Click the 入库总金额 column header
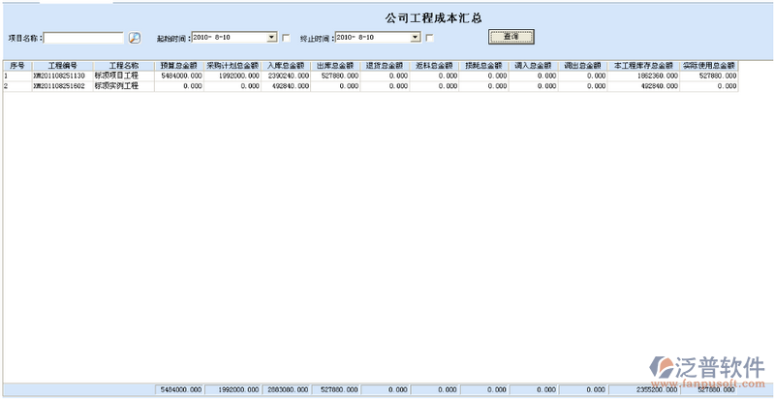Image resolution: width=775 pixels, height=399 pixels. (x=286, y=66)
